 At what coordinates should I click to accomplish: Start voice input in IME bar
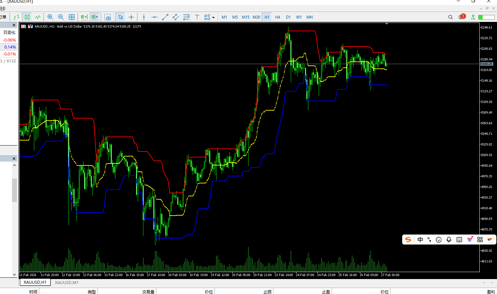click(449, 240)
